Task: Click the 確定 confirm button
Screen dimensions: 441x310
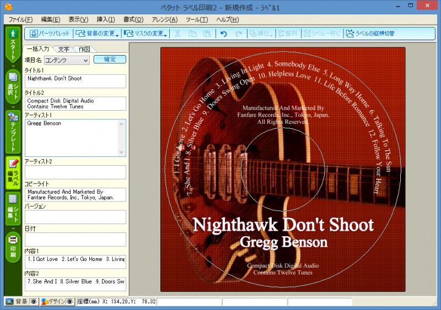Action: pos(110,59)
